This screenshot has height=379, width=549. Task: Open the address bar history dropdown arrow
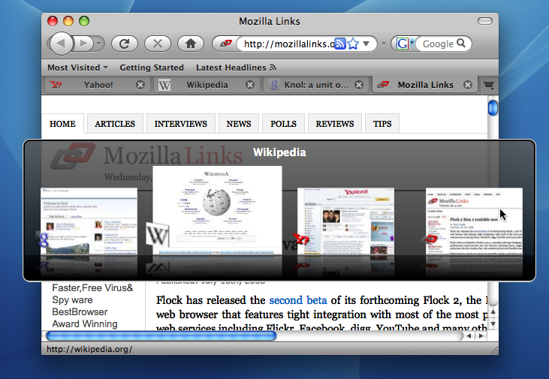tap(367, 44)
